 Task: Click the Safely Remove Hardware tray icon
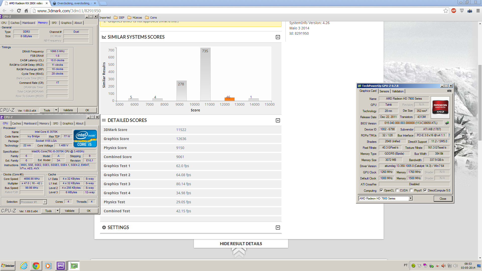432,266
